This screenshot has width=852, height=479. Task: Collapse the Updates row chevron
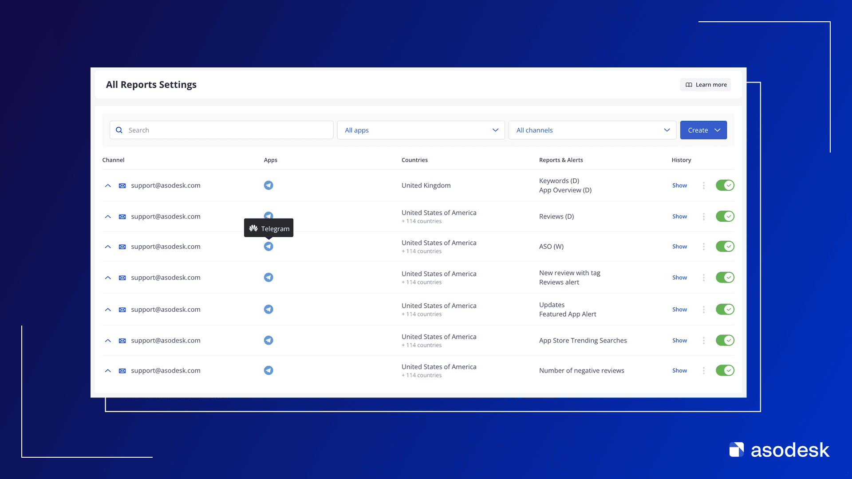tap(108, 310)
